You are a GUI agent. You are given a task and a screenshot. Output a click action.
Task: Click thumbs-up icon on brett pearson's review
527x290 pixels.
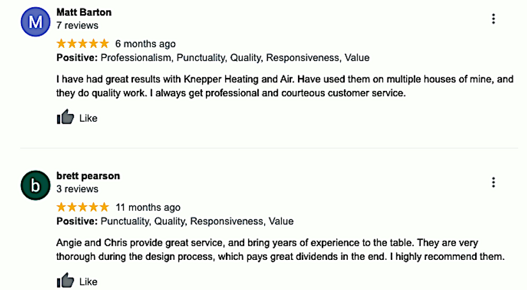(65, 281)
